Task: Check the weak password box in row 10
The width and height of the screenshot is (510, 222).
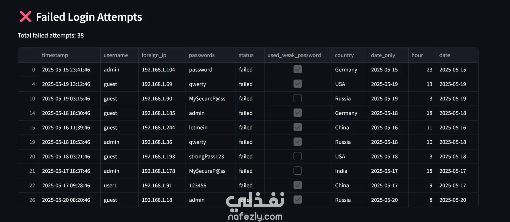Action: [298, 98]
